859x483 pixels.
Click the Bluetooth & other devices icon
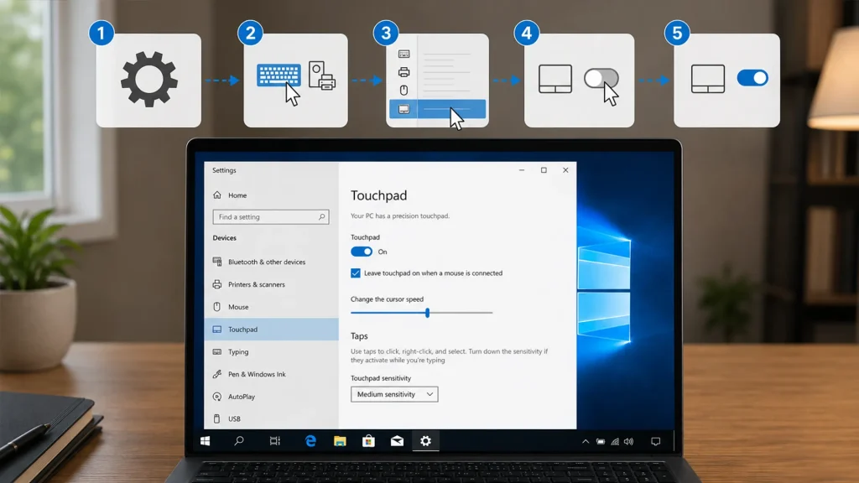[x=217, y=262]
